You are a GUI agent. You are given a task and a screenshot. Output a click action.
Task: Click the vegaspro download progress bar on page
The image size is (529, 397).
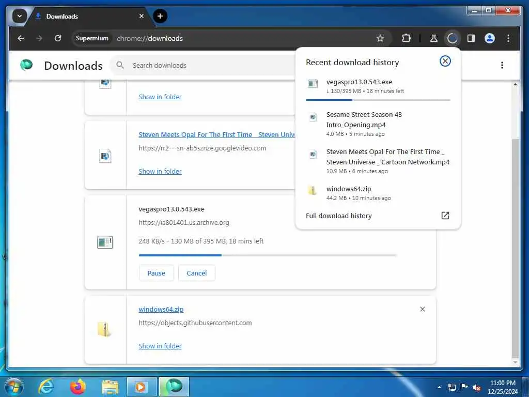click(x=268, y=255)
